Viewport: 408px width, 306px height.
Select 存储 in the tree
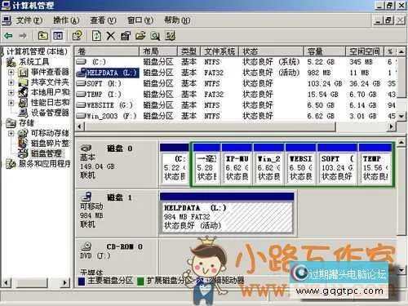click(26, 123)
